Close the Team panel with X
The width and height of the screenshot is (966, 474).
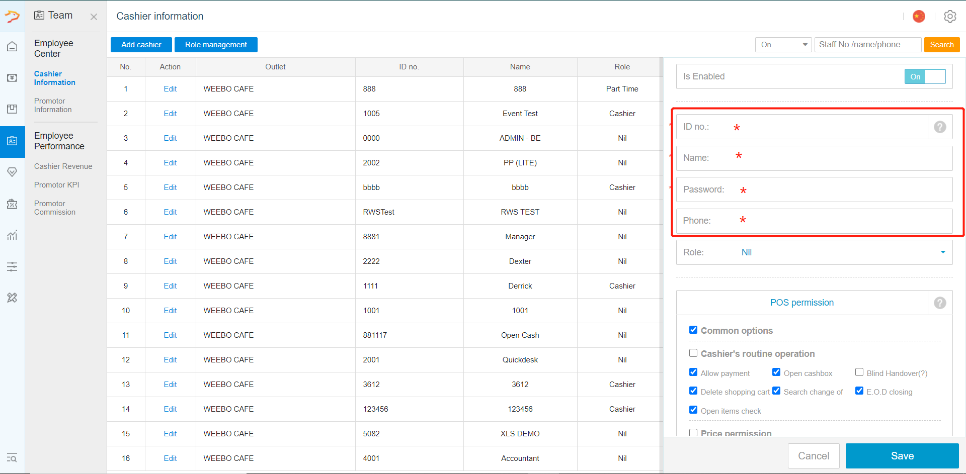point(94,17)
